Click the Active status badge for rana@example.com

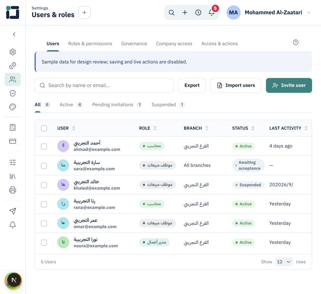(x=243, y=204)
